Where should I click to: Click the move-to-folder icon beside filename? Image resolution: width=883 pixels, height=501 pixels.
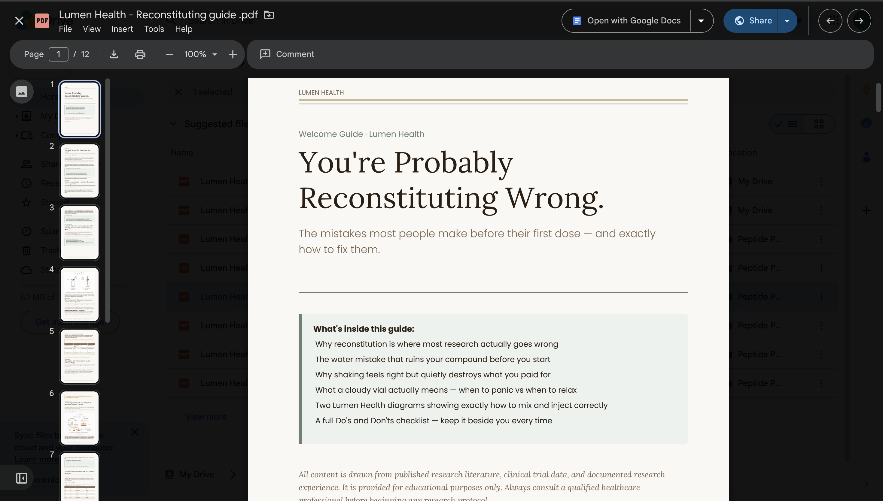[x=269, y=15]
